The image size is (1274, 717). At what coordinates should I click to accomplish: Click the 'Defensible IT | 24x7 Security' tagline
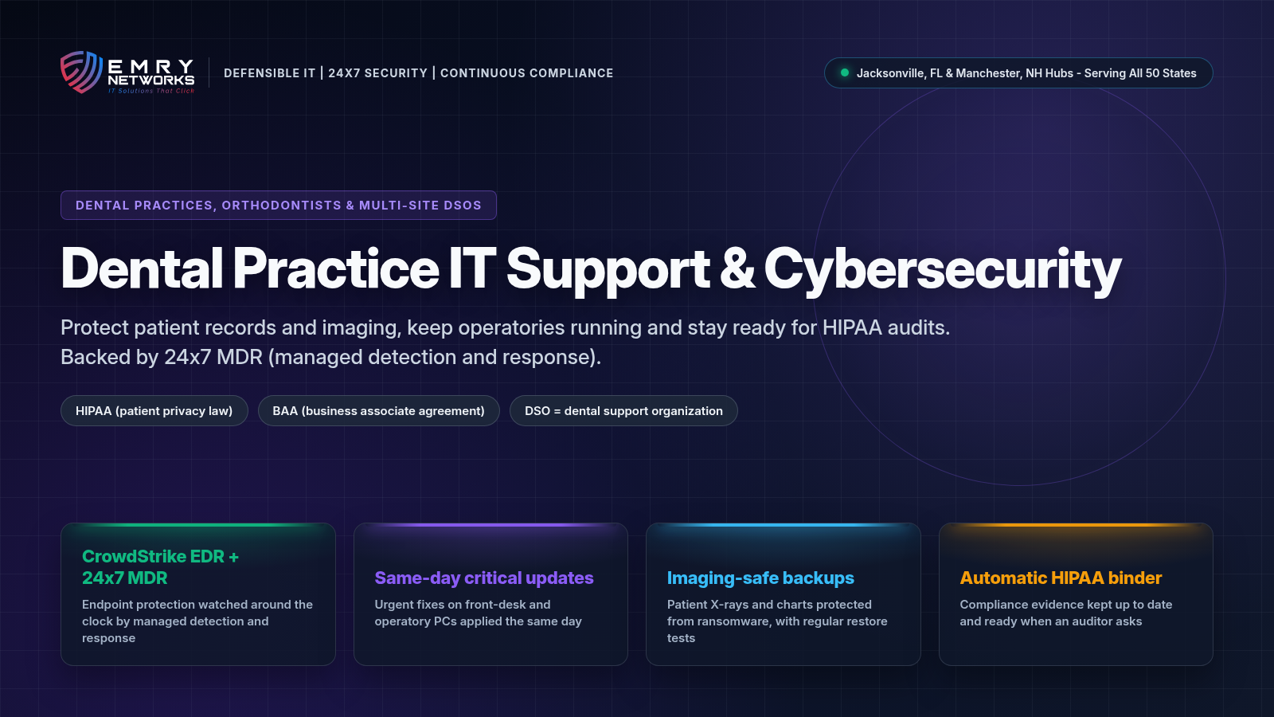tap(419, 73)
